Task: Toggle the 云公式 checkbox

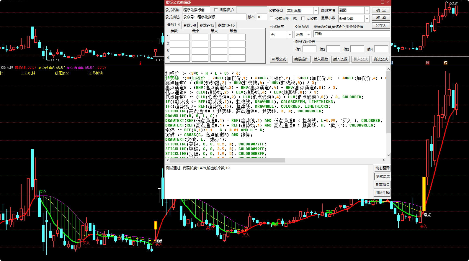Action: pyautogui.click(x=303, y=18)
